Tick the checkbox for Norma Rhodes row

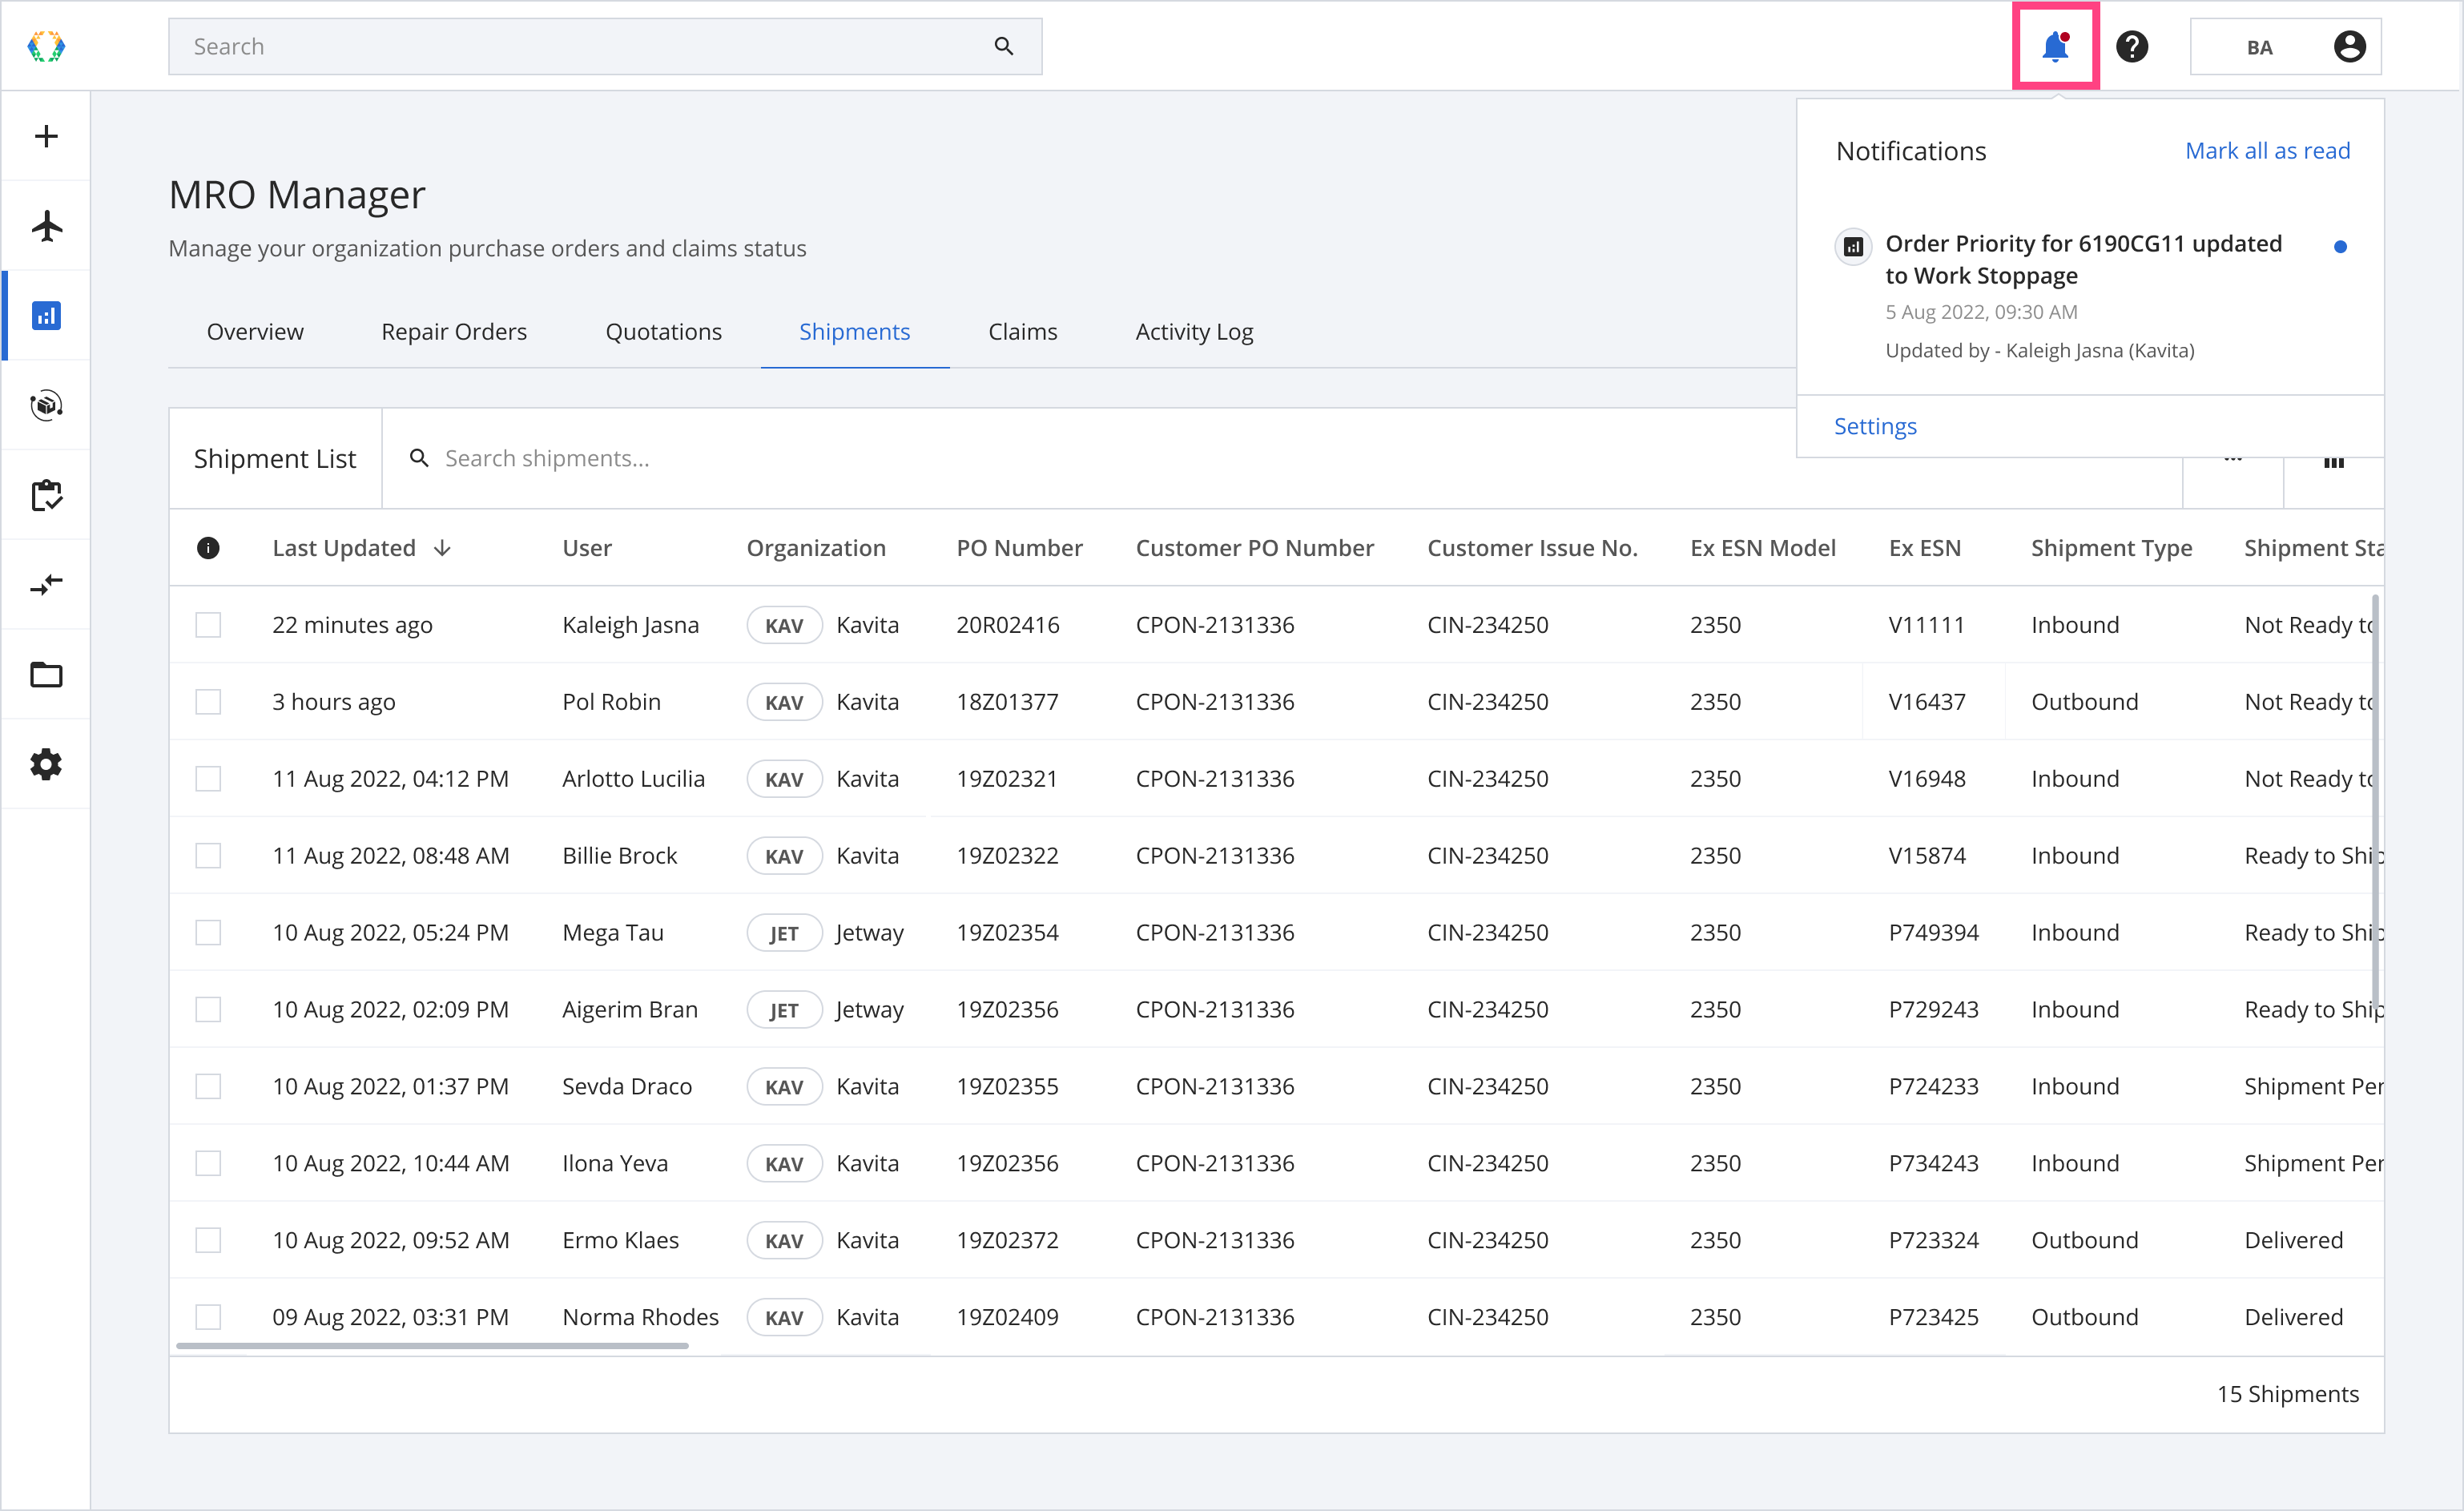click(x=208, y=1318)
